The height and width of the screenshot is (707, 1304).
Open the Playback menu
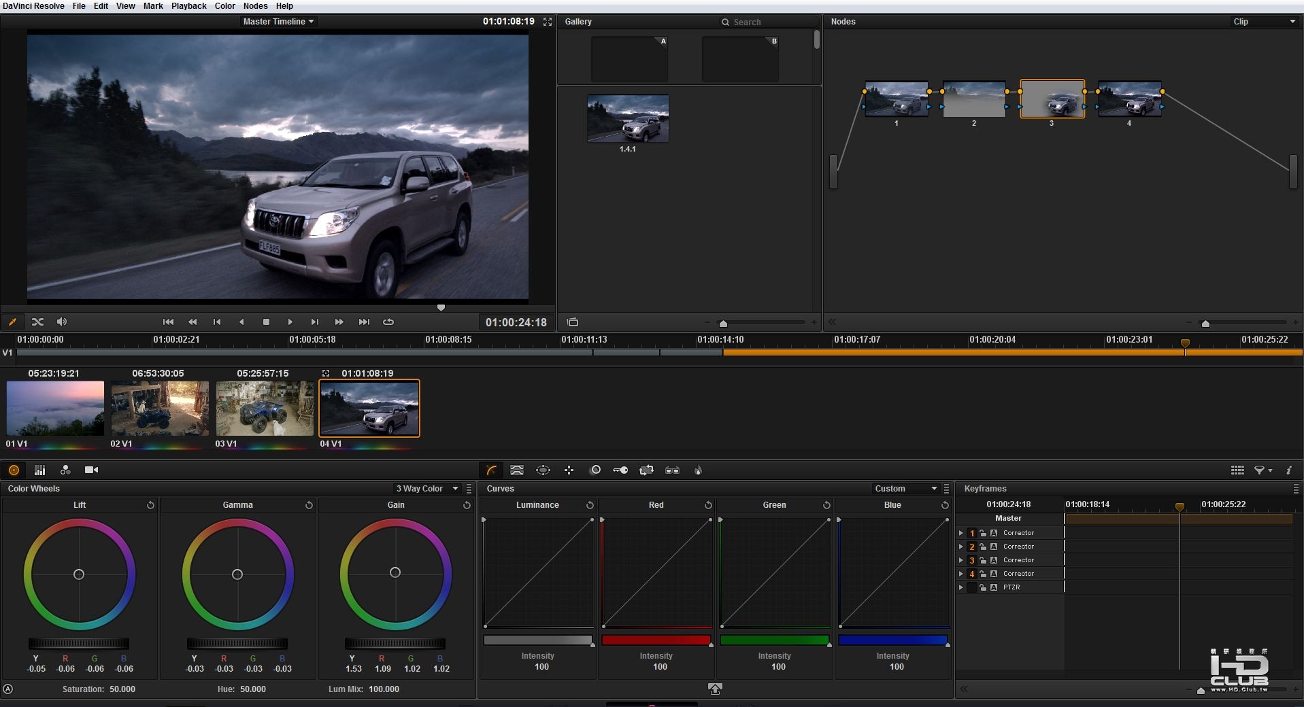(x=188, y=6)
